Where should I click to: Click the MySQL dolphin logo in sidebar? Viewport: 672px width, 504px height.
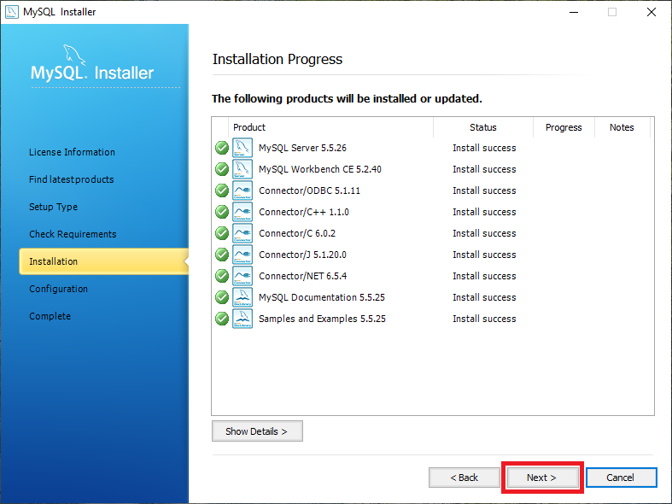73,55
